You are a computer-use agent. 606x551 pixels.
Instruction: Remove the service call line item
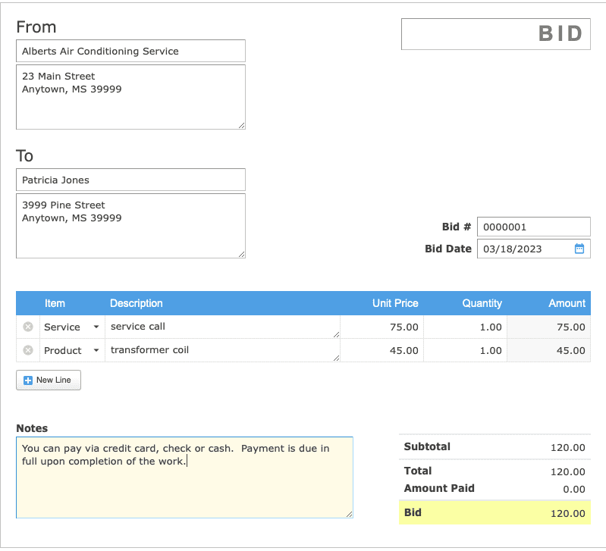[x=28, y=327]
